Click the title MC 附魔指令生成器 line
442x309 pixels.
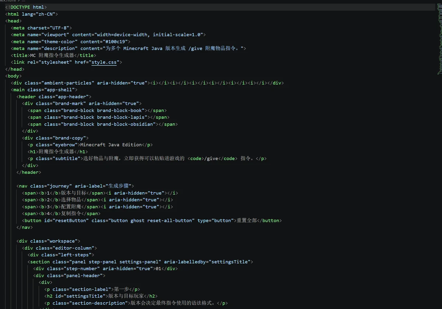(x=53, y=55)
